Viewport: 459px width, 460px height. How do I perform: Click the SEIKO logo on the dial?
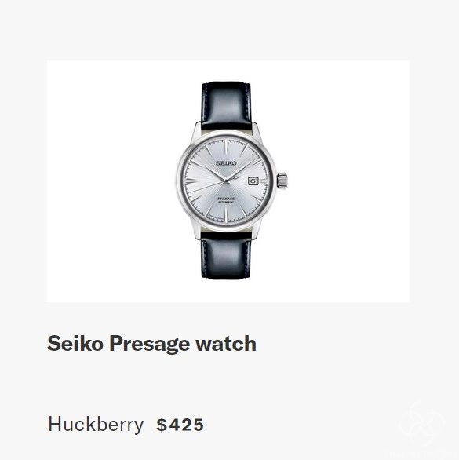pyautogui.click(x=226, y=163)
